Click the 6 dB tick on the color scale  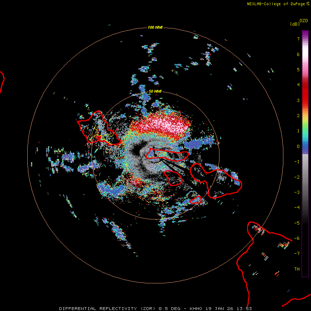tap(298, 54)
